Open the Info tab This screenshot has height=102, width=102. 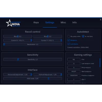pos(74,22)
